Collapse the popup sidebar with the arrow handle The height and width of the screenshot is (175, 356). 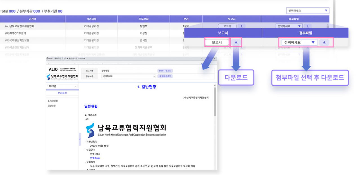click(80, 139)
